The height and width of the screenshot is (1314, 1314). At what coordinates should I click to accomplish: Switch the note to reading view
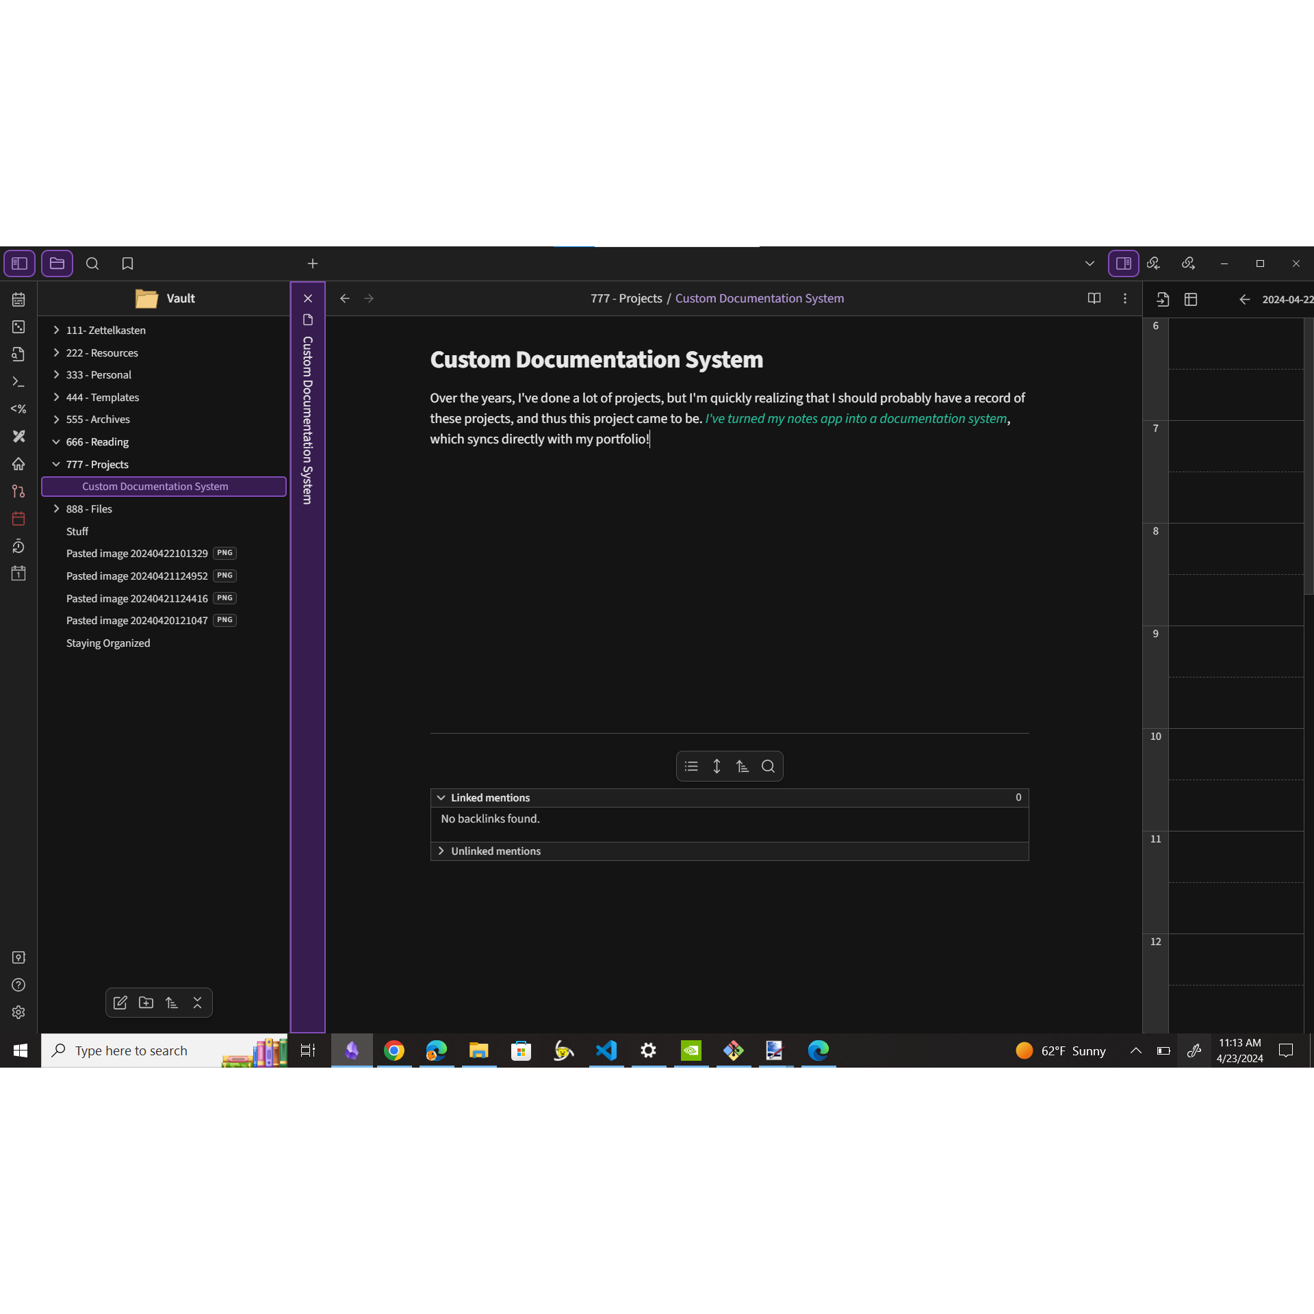(x=1094, y=298)
